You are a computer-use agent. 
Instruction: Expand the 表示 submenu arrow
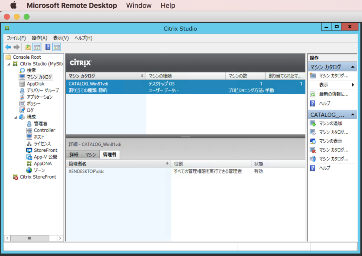click(x=353, y=85)
